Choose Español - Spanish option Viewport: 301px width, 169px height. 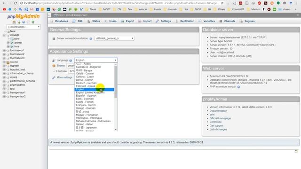click(x=94, y=96)
